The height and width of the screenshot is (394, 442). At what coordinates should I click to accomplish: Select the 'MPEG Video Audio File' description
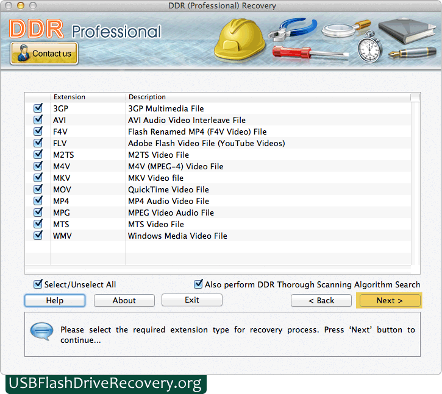171,213
